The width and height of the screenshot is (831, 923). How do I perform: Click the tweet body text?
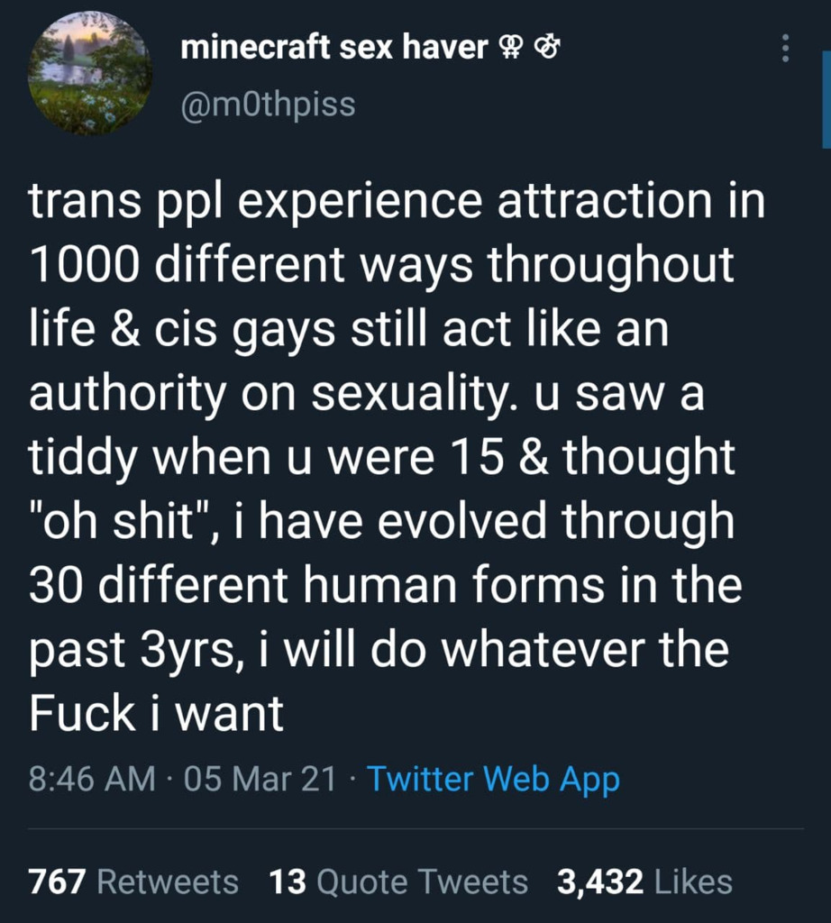point(397,457)
